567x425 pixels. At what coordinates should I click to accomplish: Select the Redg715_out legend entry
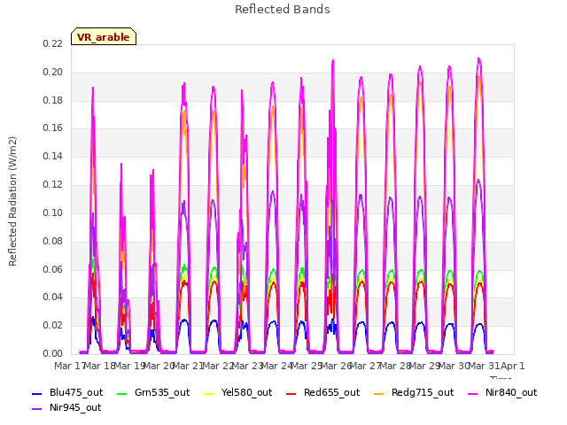[414, 392]
